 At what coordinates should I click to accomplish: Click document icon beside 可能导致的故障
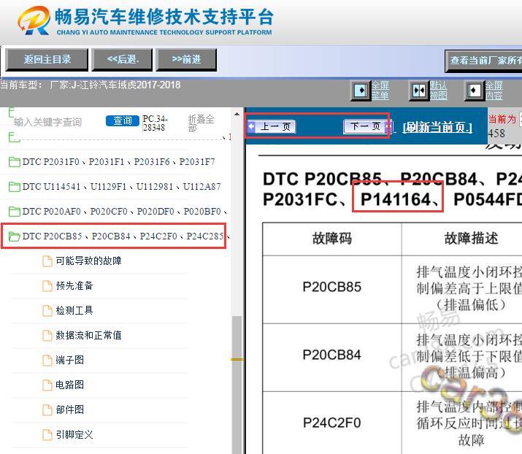coord(47,261)
